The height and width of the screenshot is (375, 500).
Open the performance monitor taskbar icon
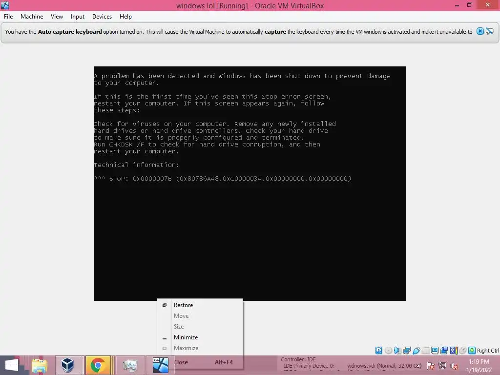130,365
